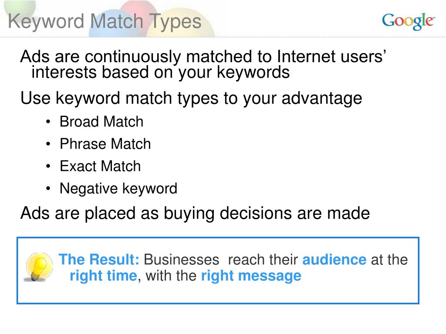
Task: Click the bullet dot before Negative keyword
Action: [x=48, y=188]
